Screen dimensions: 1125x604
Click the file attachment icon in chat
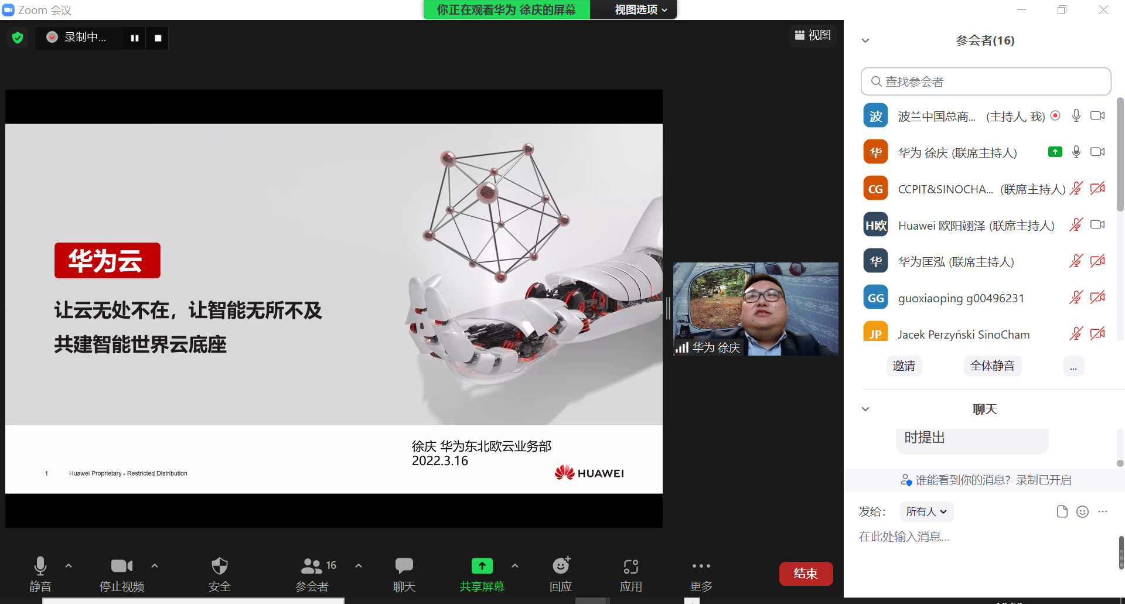1062,511
